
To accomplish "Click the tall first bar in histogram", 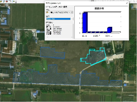I will (85, 22).
